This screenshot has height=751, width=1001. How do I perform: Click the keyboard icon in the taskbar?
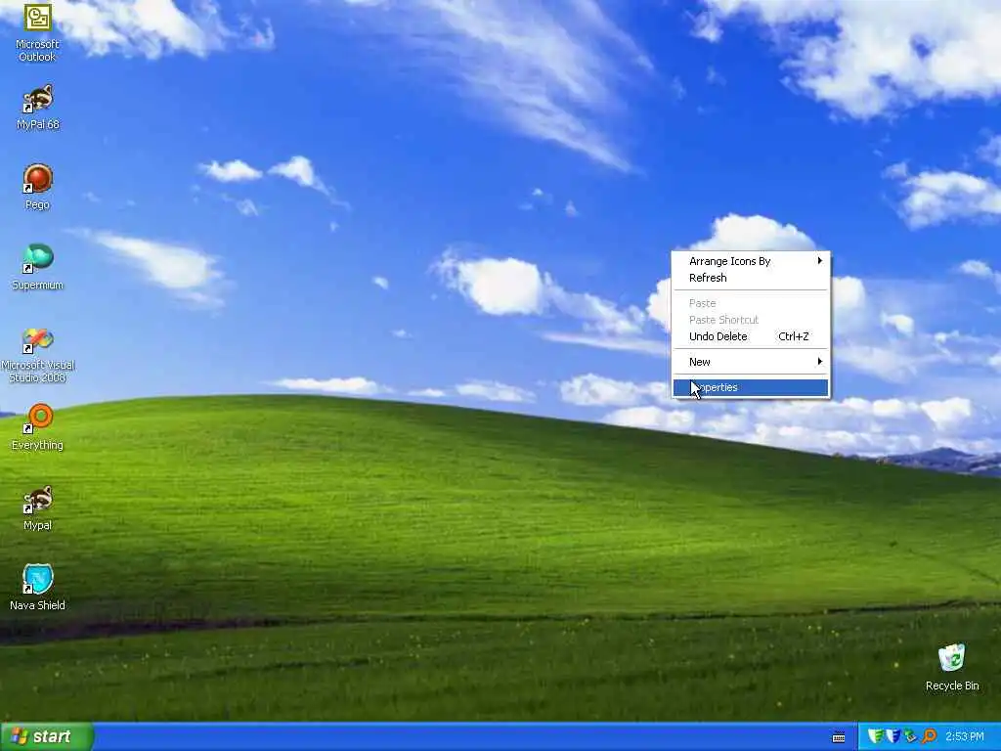pos(839,737)
